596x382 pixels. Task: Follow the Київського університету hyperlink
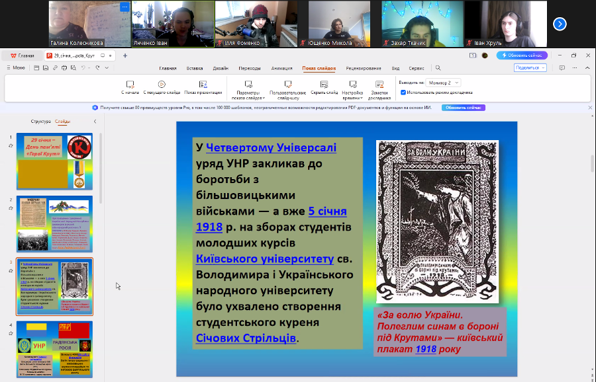point(265,258)
